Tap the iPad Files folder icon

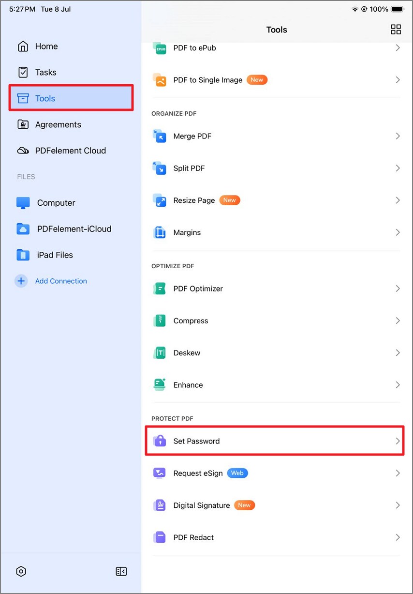pyautogui.click(x=23, y=255)
